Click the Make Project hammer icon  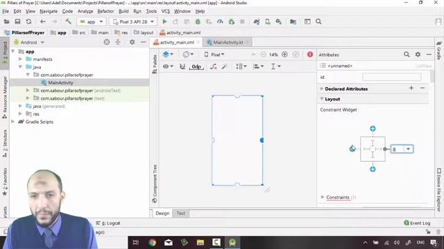[68, 21]
